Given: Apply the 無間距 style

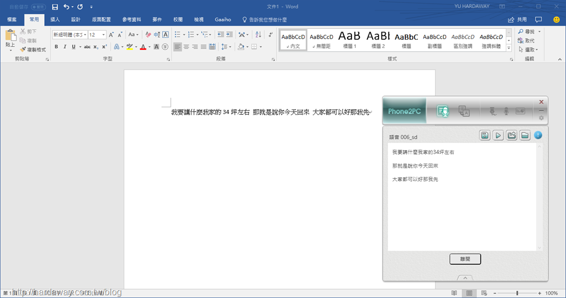Looking at the screenshot, I should coord(321,40).
